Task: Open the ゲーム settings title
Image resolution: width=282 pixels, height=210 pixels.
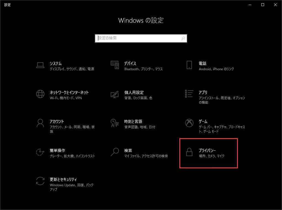Action: (203, 121)
